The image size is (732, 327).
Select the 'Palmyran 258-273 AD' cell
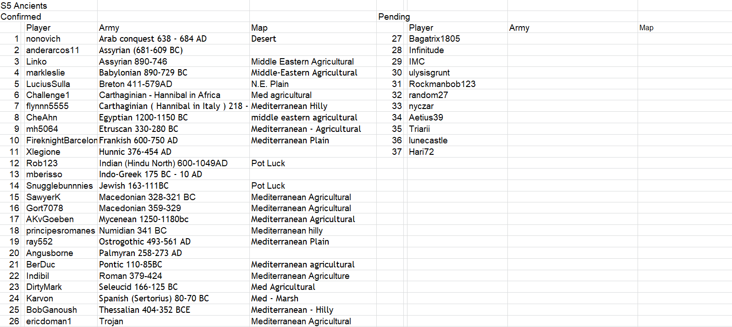point(140,253)
